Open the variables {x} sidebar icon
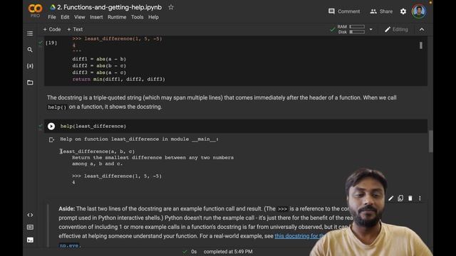Screen dimensions: 456x256 coord(30,66)
